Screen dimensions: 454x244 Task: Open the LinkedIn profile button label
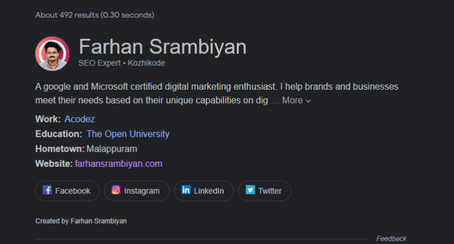[x=209, y=191]
